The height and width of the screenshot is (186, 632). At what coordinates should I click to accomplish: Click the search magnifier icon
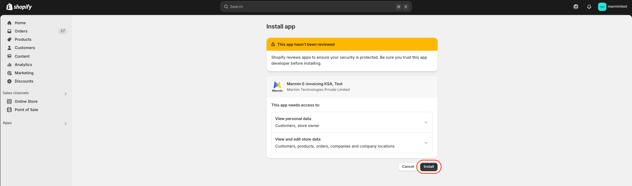[226, 7]
